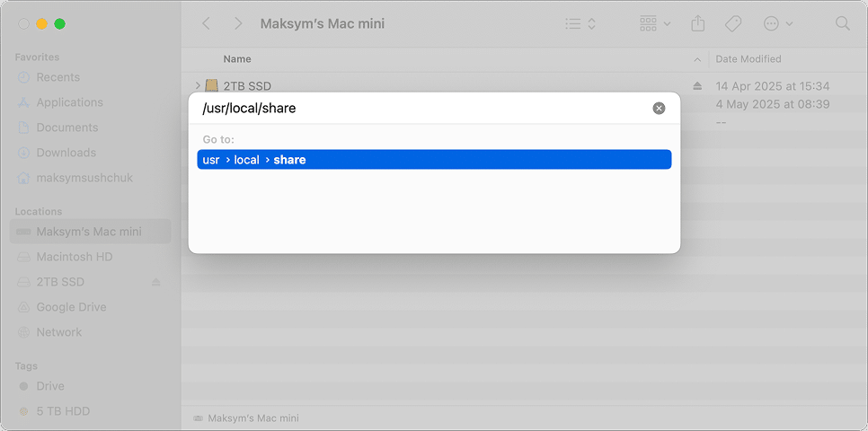Eject 2TB SSD from the file list

click(697, 86)
